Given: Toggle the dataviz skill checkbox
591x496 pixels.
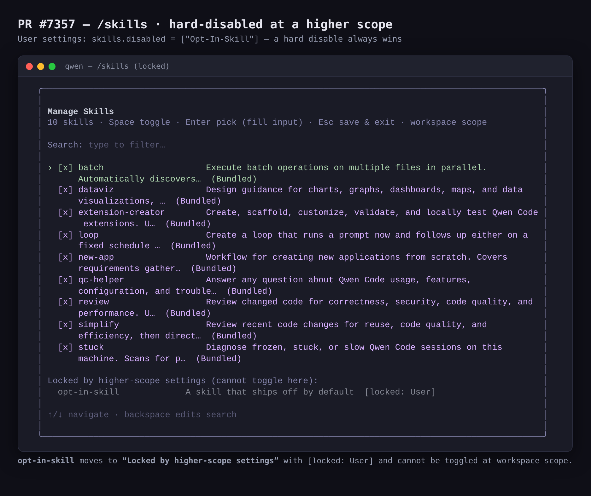Looking at the screenshot, I should point(66,190).
